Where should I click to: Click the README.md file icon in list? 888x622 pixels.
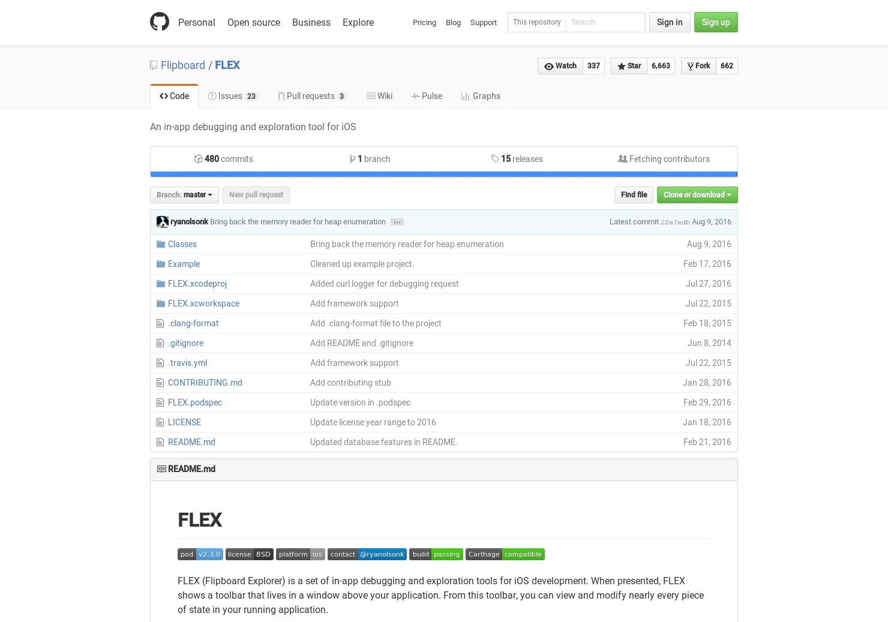[160, 442]
